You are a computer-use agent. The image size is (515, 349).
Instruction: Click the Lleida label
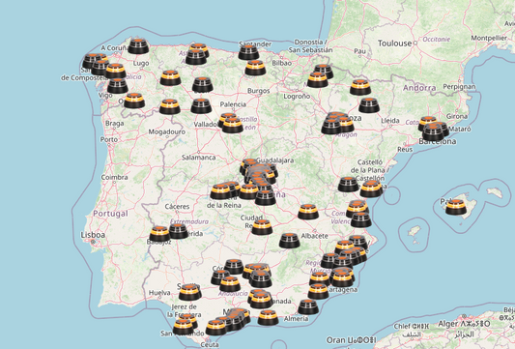(x=390, y=121)
